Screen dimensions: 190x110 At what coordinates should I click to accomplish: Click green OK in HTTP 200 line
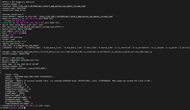tap(17, 62)
